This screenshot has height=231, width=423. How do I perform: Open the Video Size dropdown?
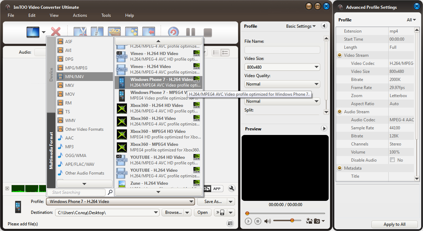coord(282,67)
